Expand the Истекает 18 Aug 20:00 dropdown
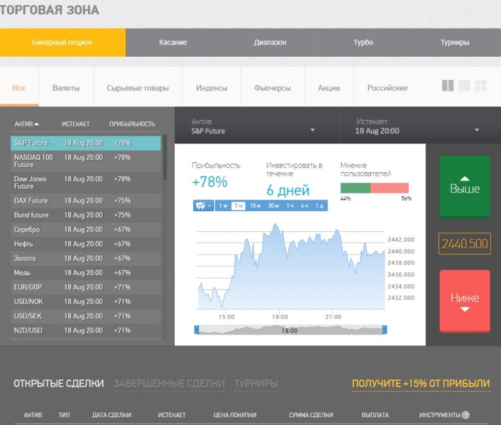The height and width of the screenshot is (425, 501). pyautogui.click(x=421, y=126)
